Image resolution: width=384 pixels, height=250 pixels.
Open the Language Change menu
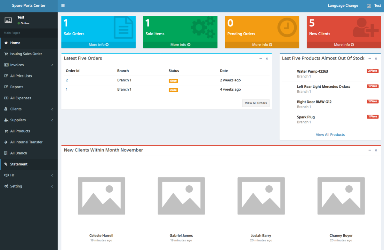point(343,5)
